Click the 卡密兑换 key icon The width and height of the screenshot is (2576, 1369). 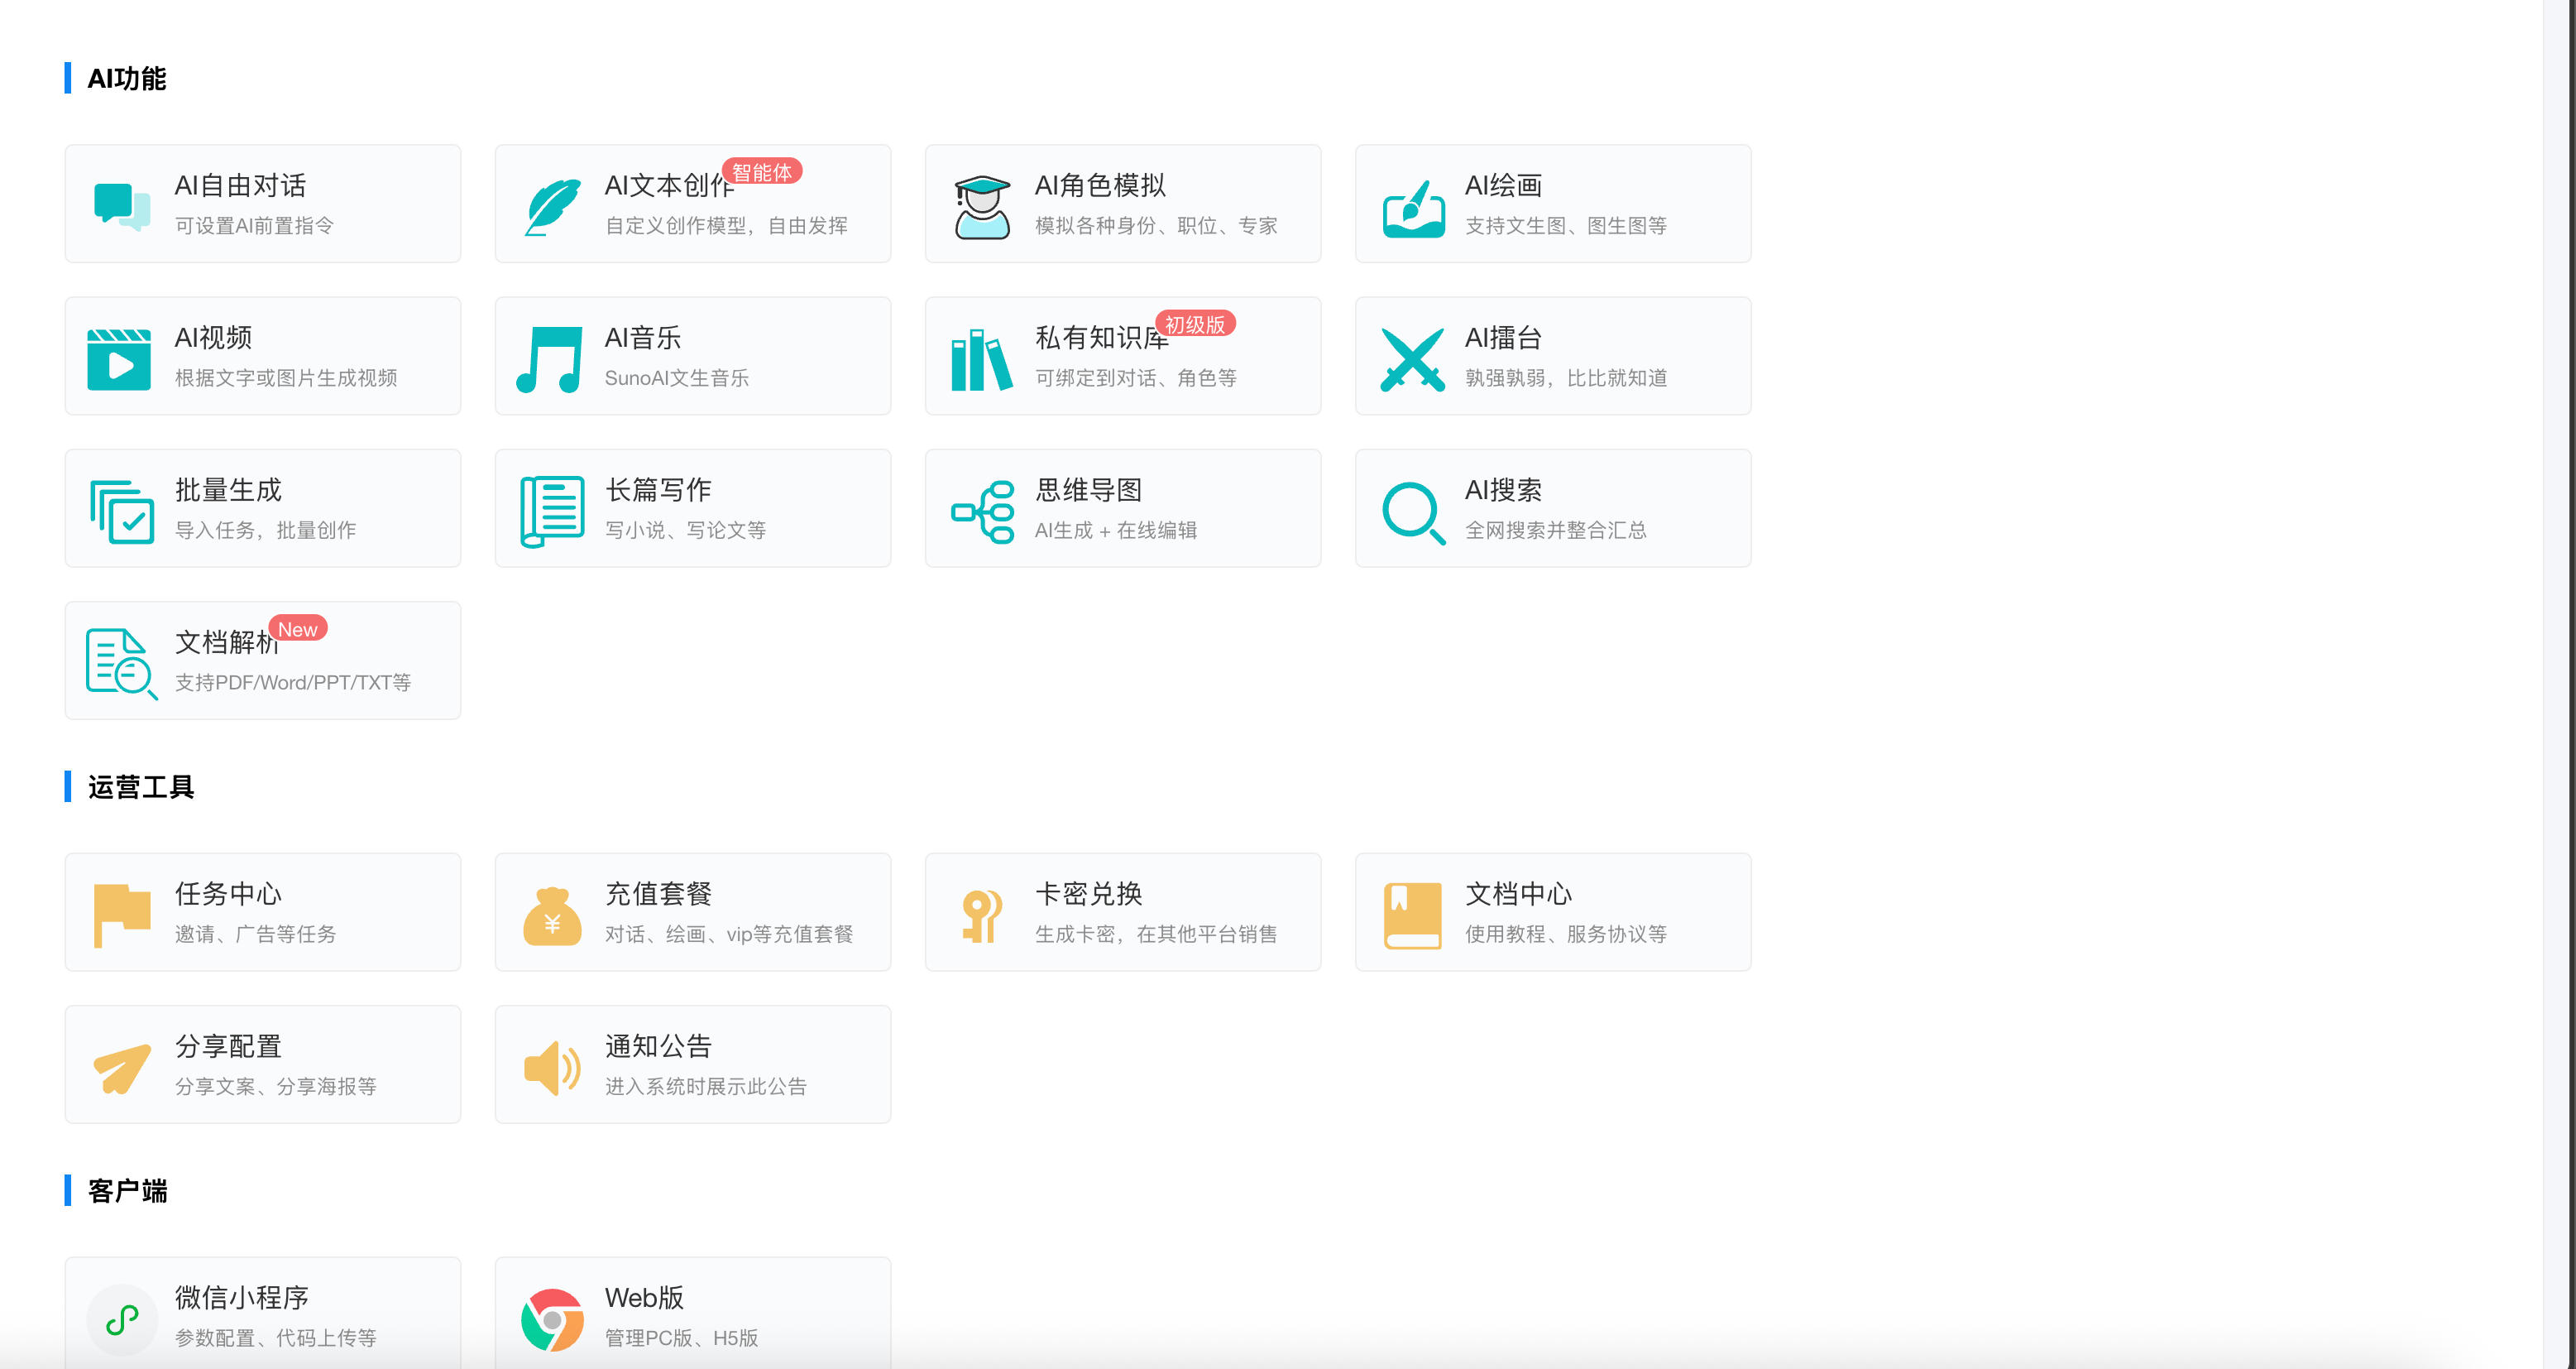point(982,915)
